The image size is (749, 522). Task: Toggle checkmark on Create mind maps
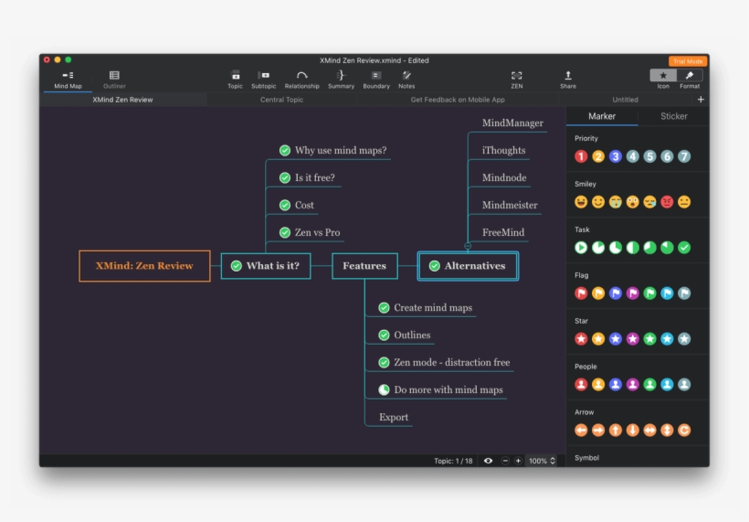[384, 308]
